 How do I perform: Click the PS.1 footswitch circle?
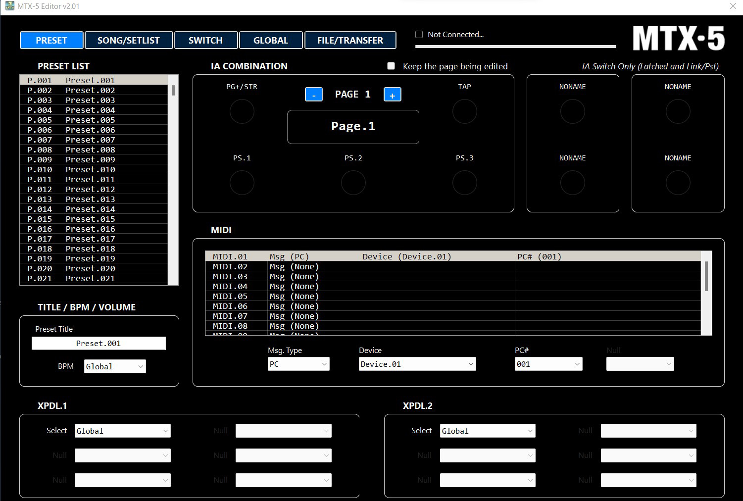coord(242,183)
